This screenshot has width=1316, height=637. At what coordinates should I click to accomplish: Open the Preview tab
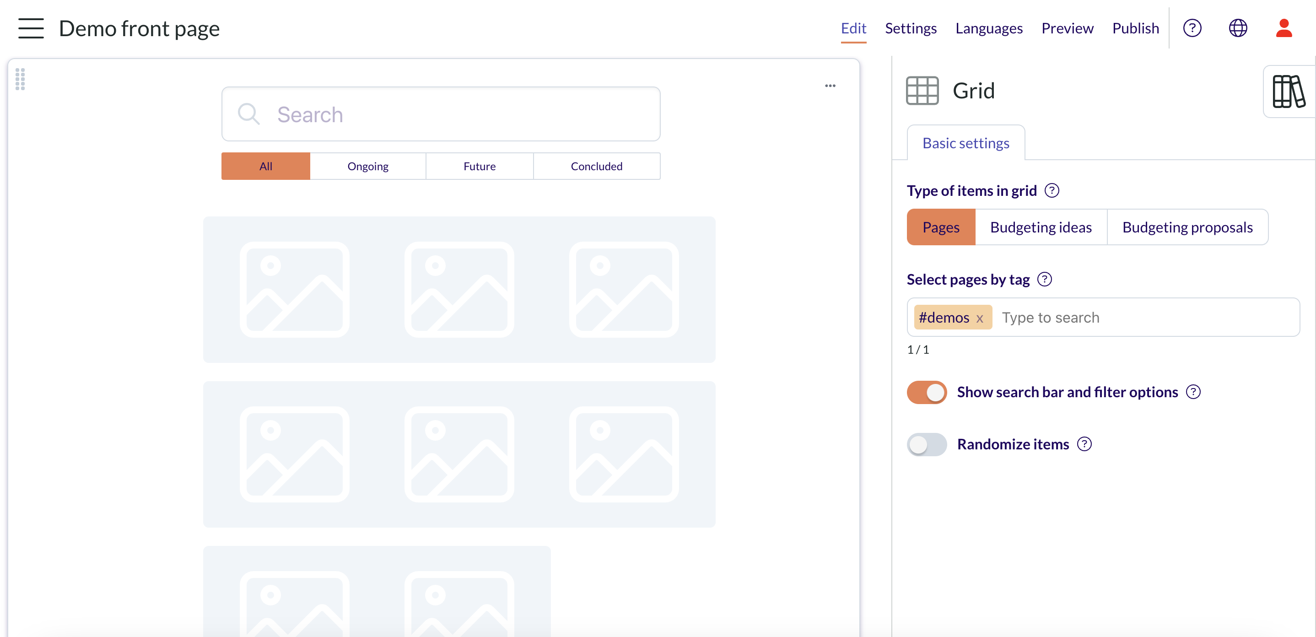point(1067,28)
